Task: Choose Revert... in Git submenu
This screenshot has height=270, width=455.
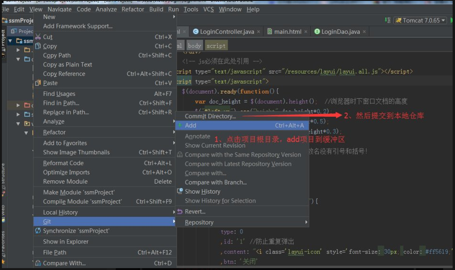Action: (242, 212)
